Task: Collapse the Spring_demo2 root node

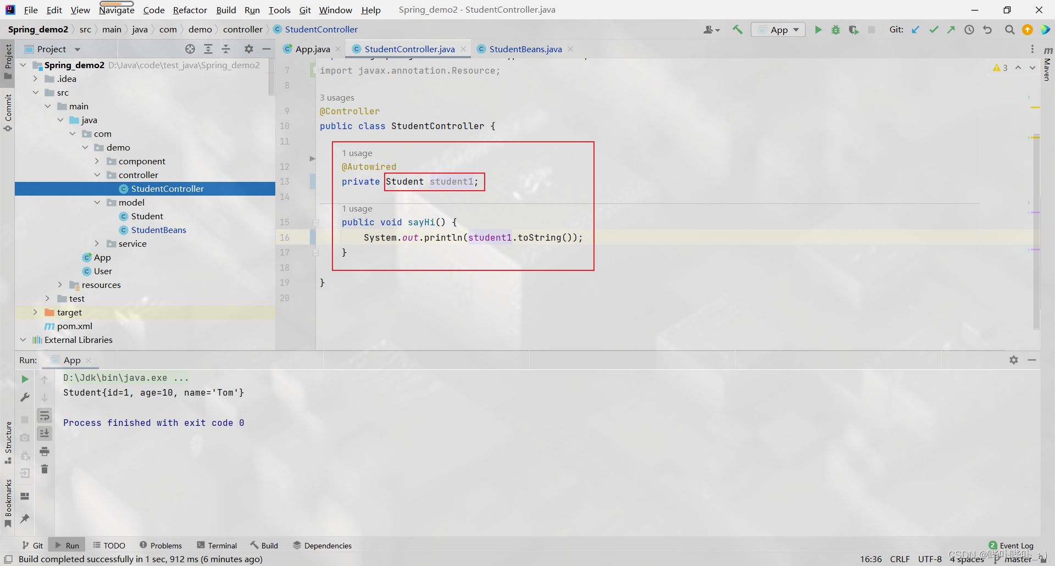Action: point(23,65)
